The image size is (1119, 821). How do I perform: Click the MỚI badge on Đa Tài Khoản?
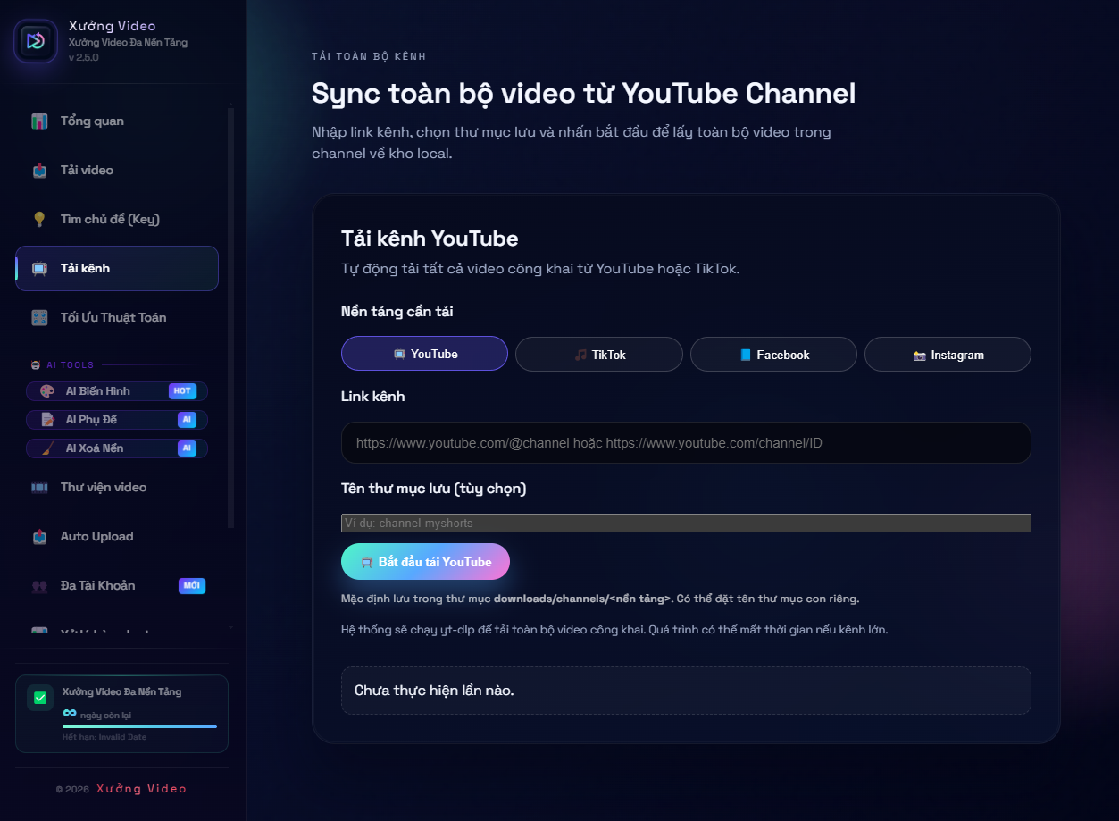coord(192,586)
